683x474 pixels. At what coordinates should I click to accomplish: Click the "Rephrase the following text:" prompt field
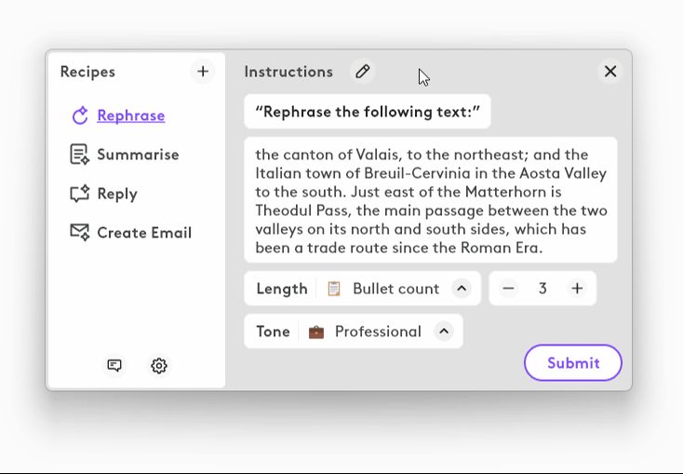point(368,112)
